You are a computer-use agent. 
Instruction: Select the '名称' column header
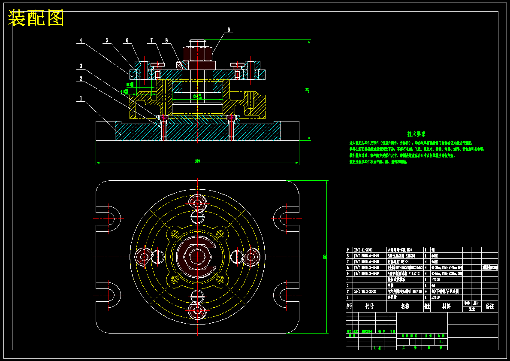(x=405, y=306)
